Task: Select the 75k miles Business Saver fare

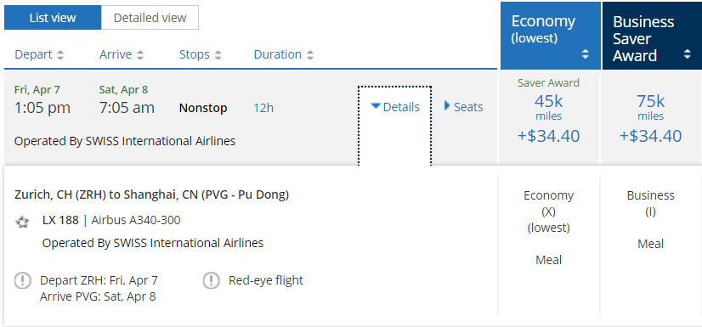Action: (x=650, y=117)
